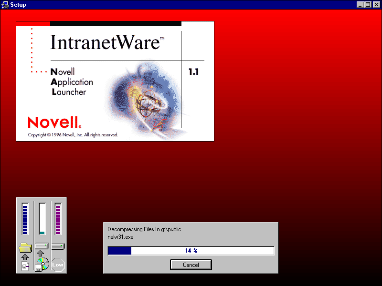
Task: Click the up arrow above the CD icon
Action: click(x=41, y=253)
